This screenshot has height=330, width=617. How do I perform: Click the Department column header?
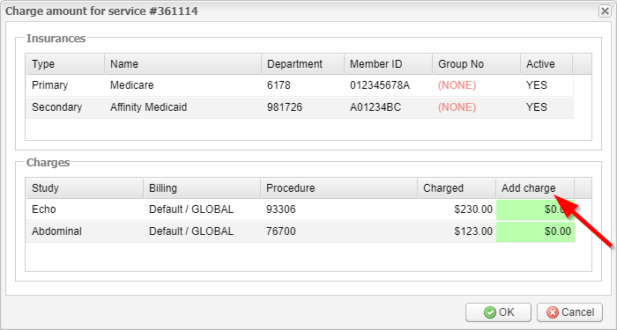click(303, 64)
